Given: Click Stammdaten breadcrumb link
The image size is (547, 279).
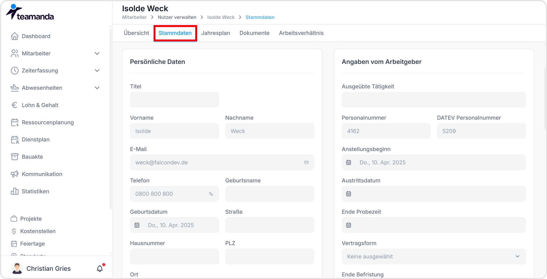Looking at the screenshot, I should click(260, 17).
